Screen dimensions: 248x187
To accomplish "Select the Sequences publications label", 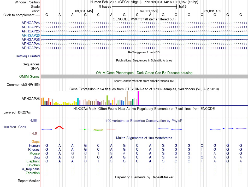I will [31, 64].
